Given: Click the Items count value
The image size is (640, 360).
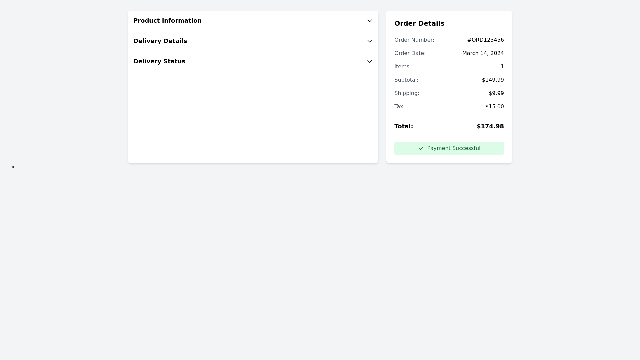Looking at the screenshot, I should coord(502,67).
